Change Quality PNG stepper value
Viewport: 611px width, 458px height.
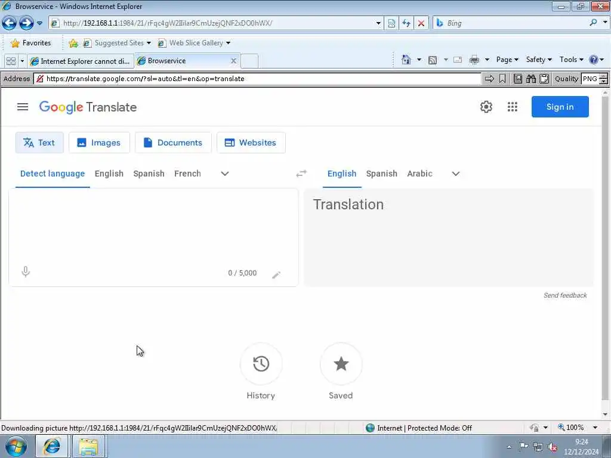click(x=603, y=79)
